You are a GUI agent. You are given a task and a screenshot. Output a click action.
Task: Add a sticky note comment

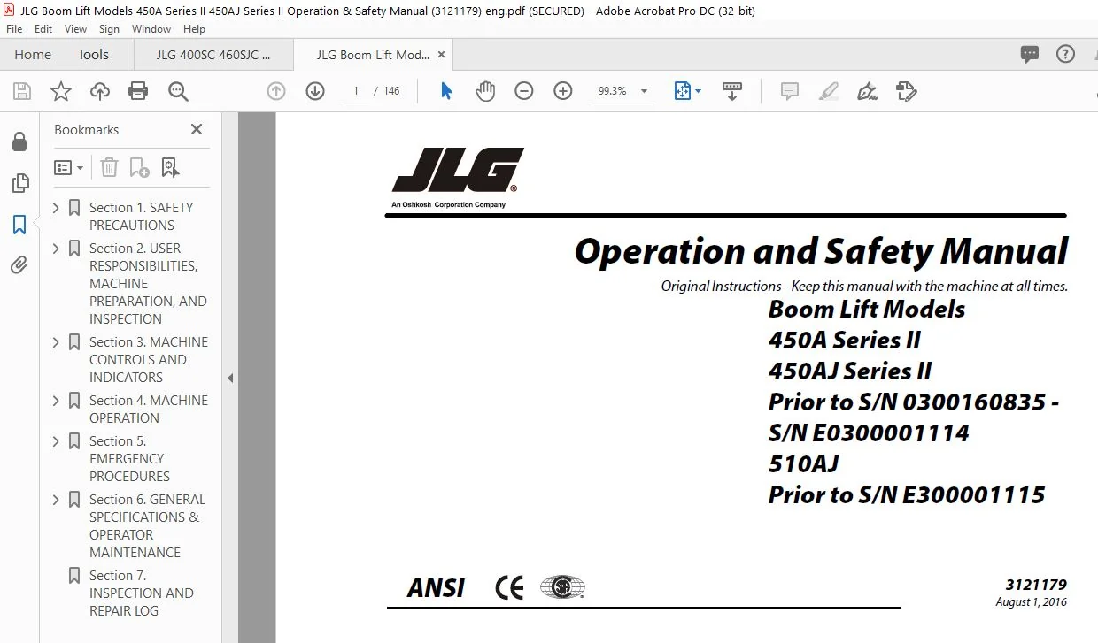(x=790, y=91)
